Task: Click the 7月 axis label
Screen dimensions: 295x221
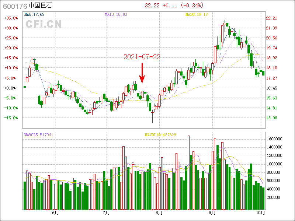Action: 107,213
